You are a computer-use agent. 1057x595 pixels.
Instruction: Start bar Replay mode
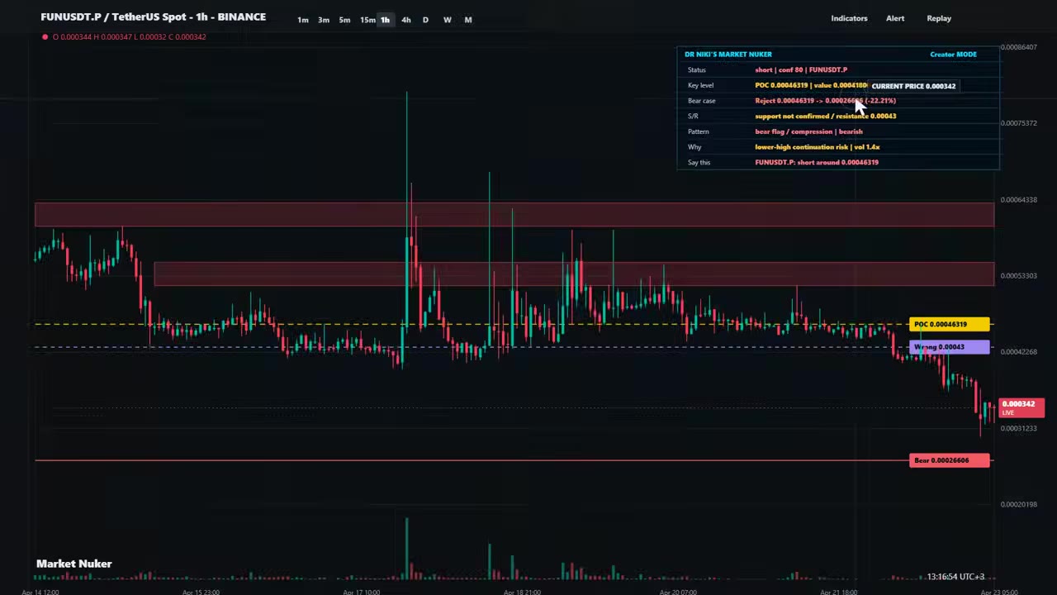click(939, 18)
